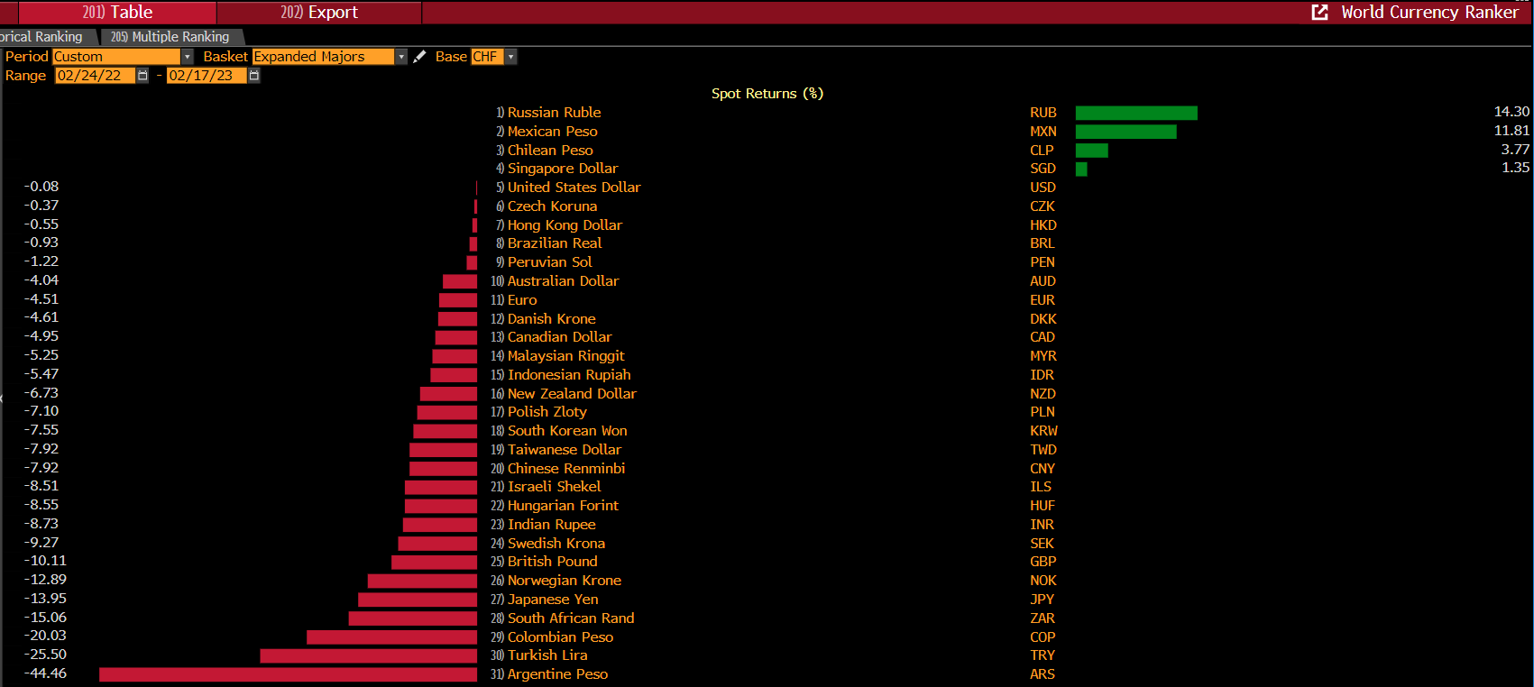The width and height of the screenshot is (1534, 687).
Task: Click the red Turkish Lira return bar
Action: [368, 655]
